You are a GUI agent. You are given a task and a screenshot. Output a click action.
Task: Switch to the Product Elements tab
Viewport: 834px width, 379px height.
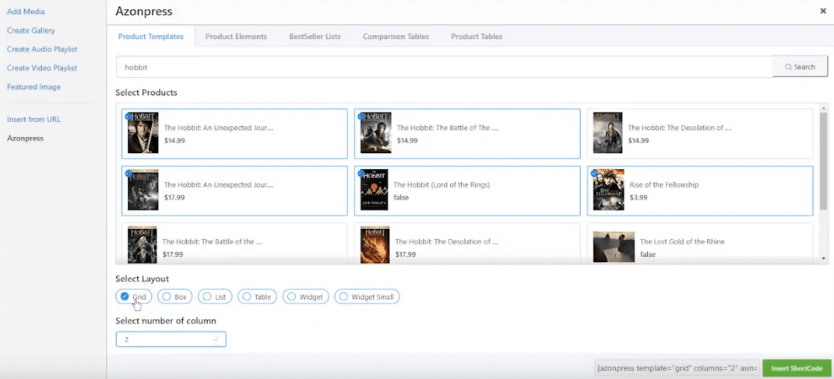pyautogui.click(x=236, y=37)
